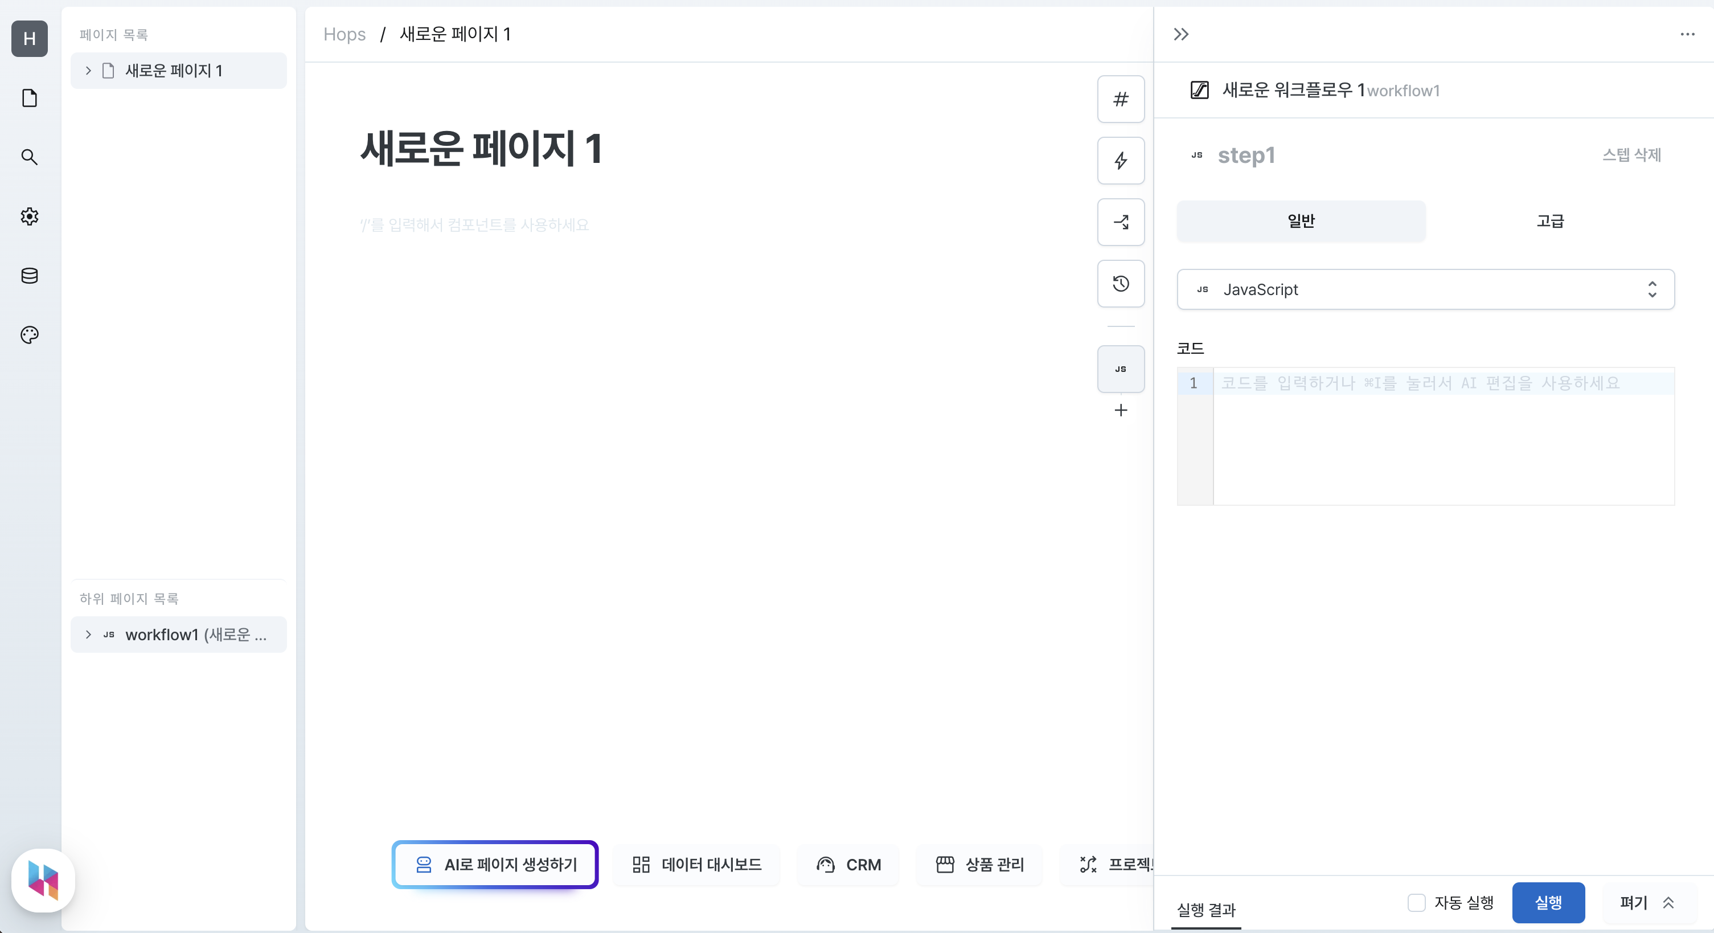Open the pages icon in left sidebar
Screen dimensions: 1714x933
(29, 98)
